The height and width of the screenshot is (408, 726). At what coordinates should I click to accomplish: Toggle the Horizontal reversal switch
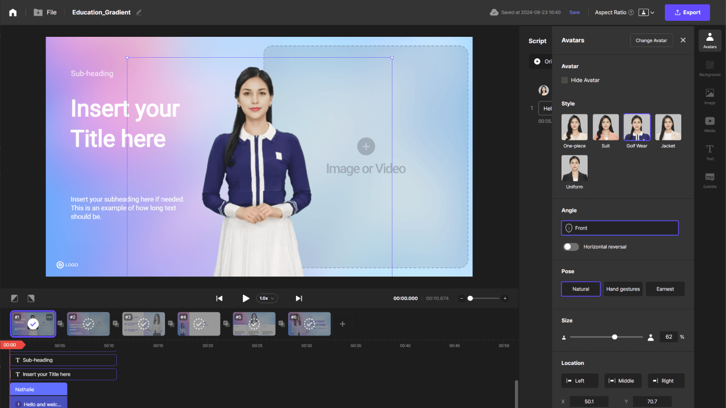point(571,246)
